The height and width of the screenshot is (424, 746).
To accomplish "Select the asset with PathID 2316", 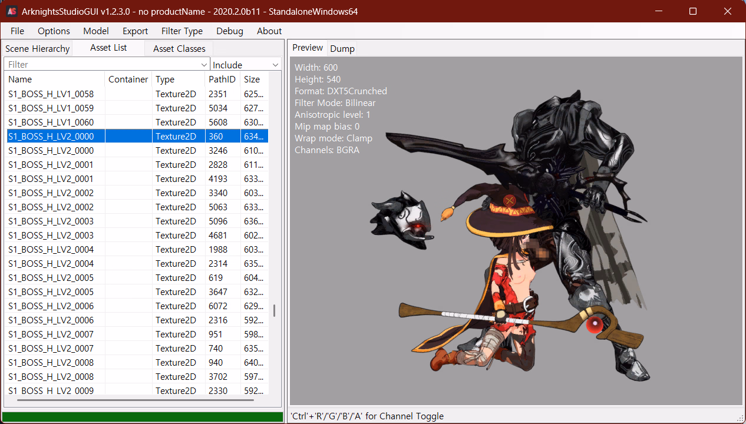I will point(137,320).
